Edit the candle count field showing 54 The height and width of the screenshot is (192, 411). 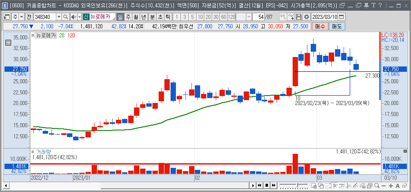tap(259, 17)
